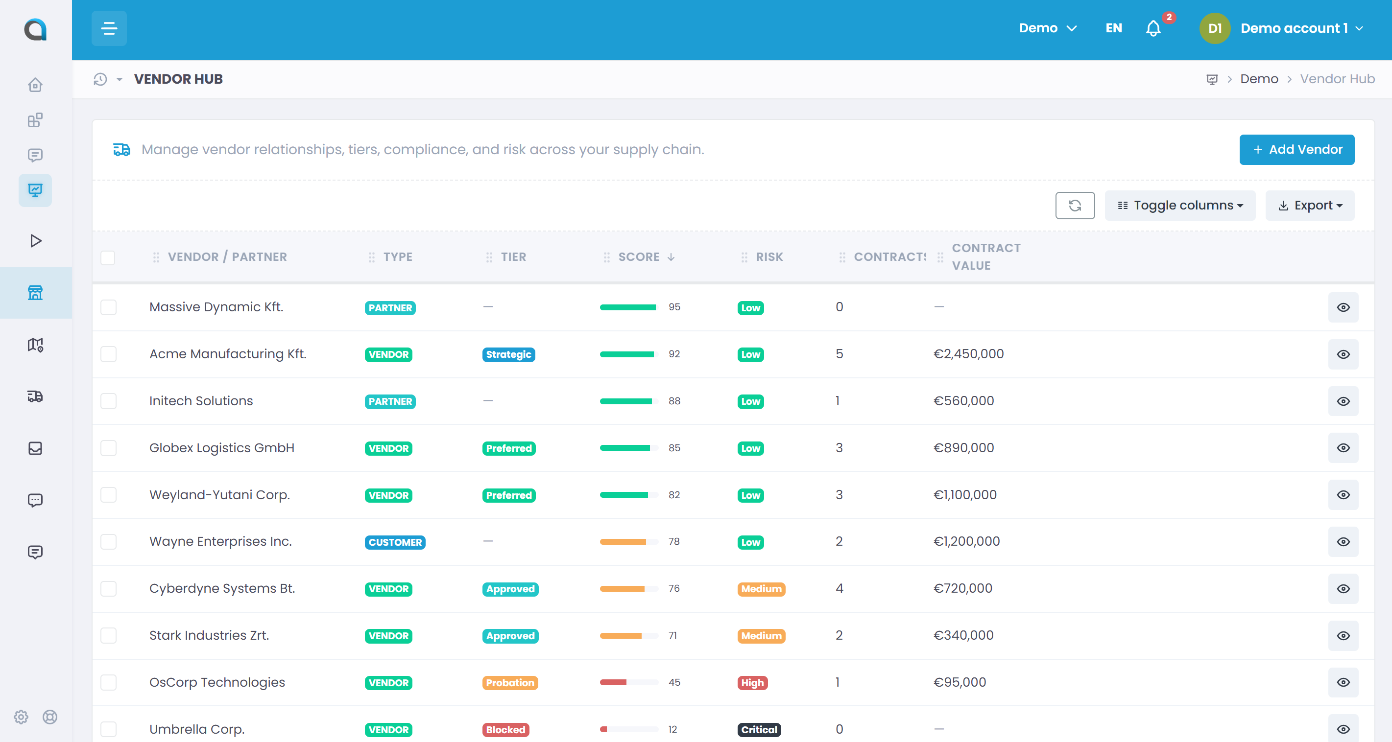Open the comment sidebar icon under widgets
This screenshot has width=1392, height=742.
35,156
